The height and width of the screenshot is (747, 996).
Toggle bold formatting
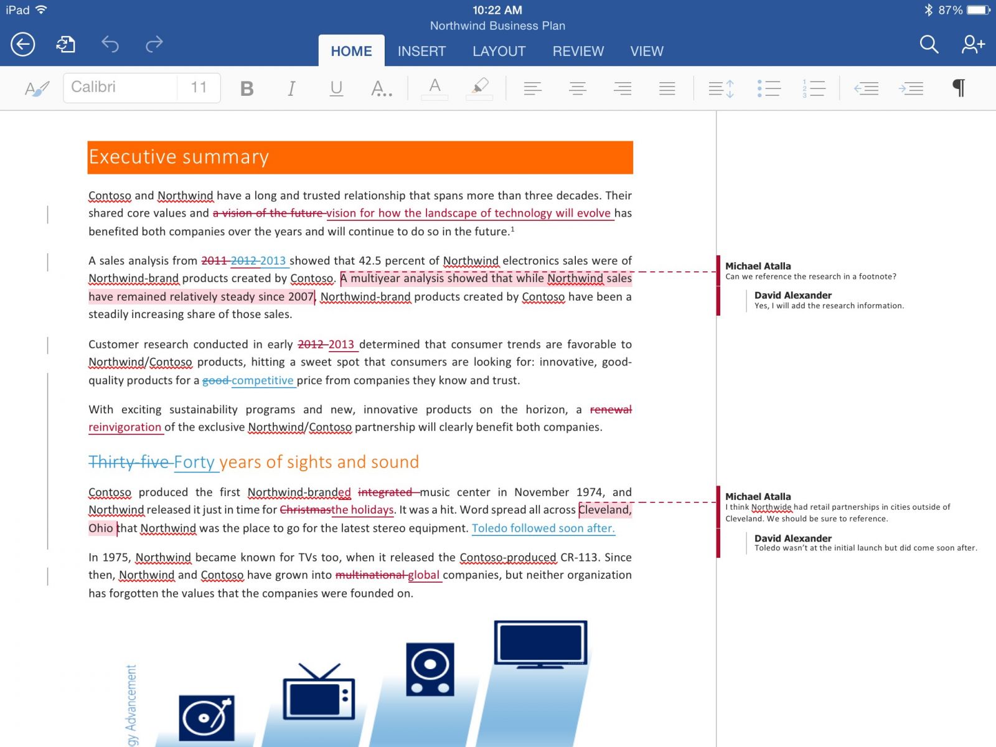247,88
